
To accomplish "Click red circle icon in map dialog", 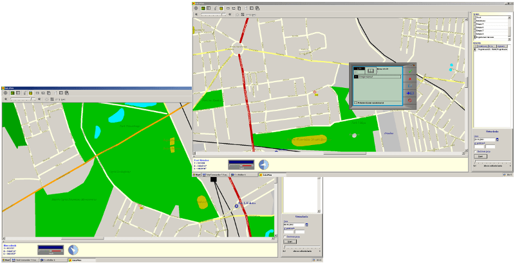I will point(410,100).
